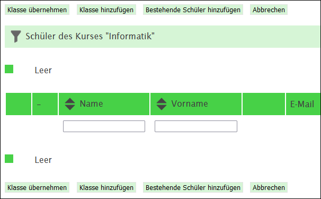The width and height of the screenshot is (321, 199).
Task: Click the first empty green column header
Action: 19,104
